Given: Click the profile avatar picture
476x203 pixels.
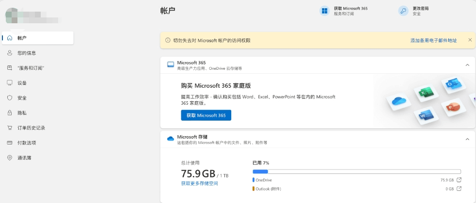Looking at the screenshot, I should click(13, 15).
